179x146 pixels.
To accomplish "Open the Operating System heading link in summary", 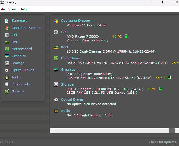I will (x=75, y=21).
